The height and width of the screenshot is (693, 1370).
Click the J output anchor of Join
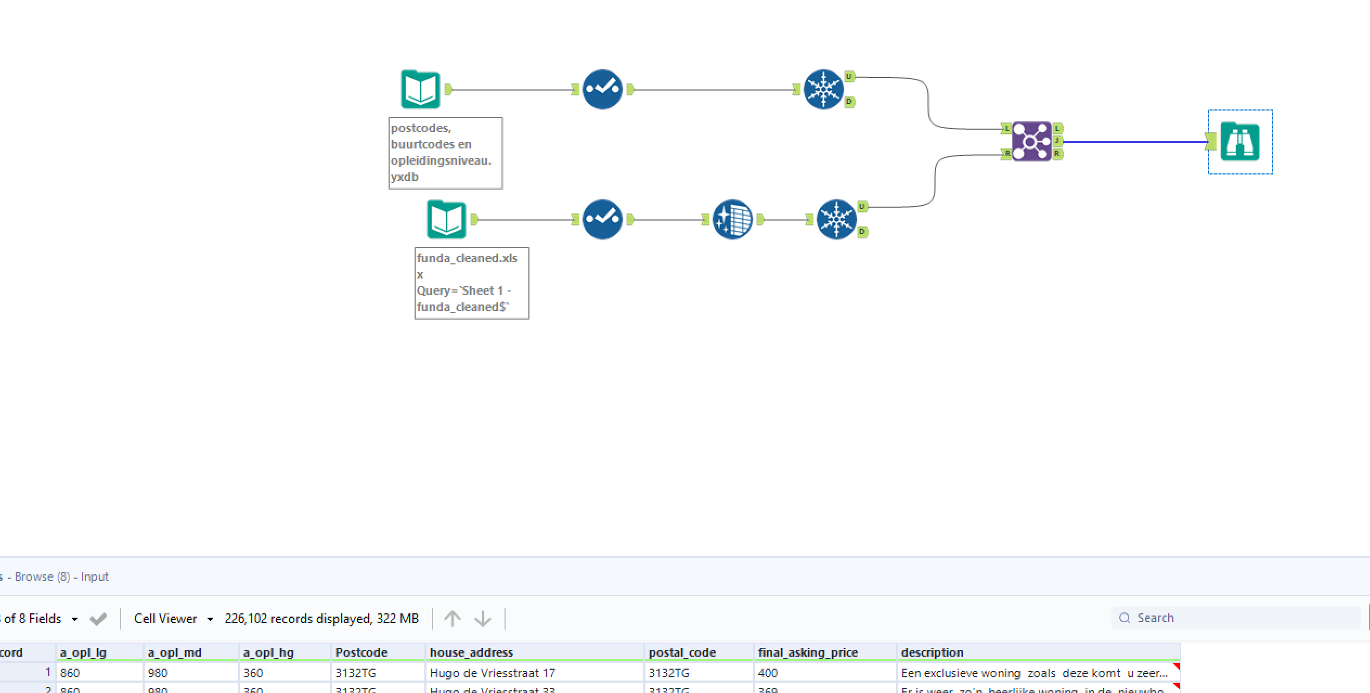pyautogui.click(x=1057, y=141)
